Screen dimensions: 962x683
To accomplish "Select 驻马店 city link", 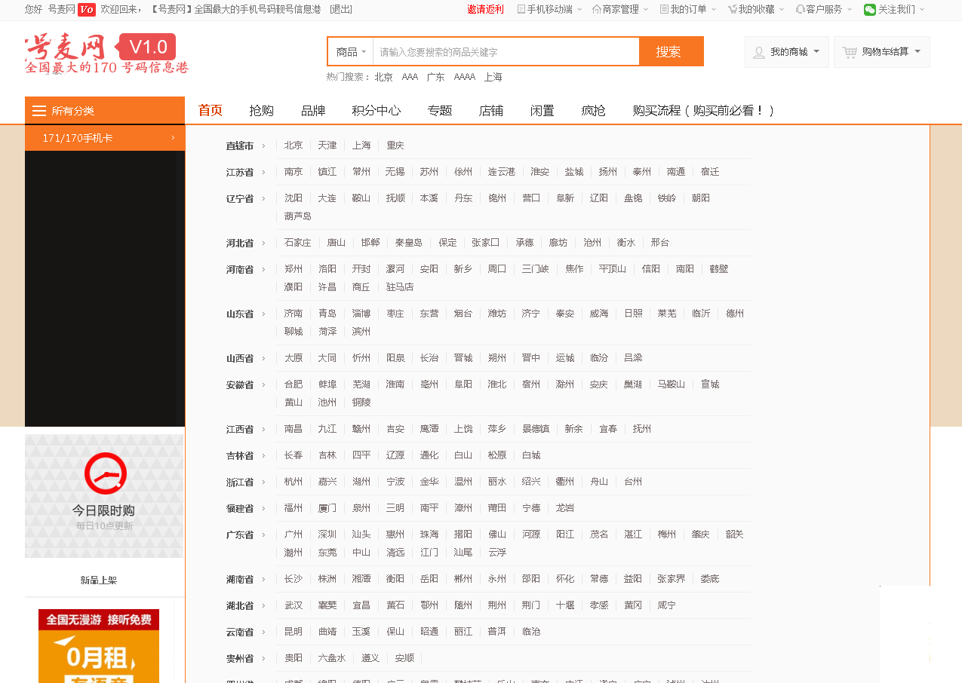I will pyautogui.click(x=400, y=287).
